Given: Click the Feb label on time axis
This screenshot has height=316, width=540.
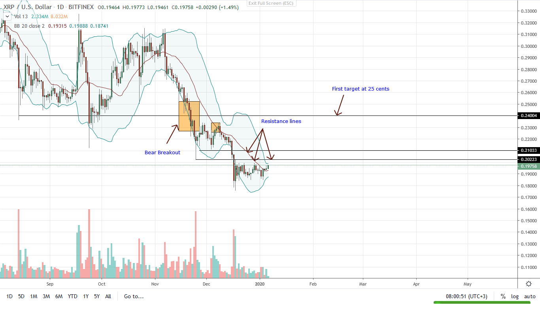Looking at the screenshot, I should (313, 284).
